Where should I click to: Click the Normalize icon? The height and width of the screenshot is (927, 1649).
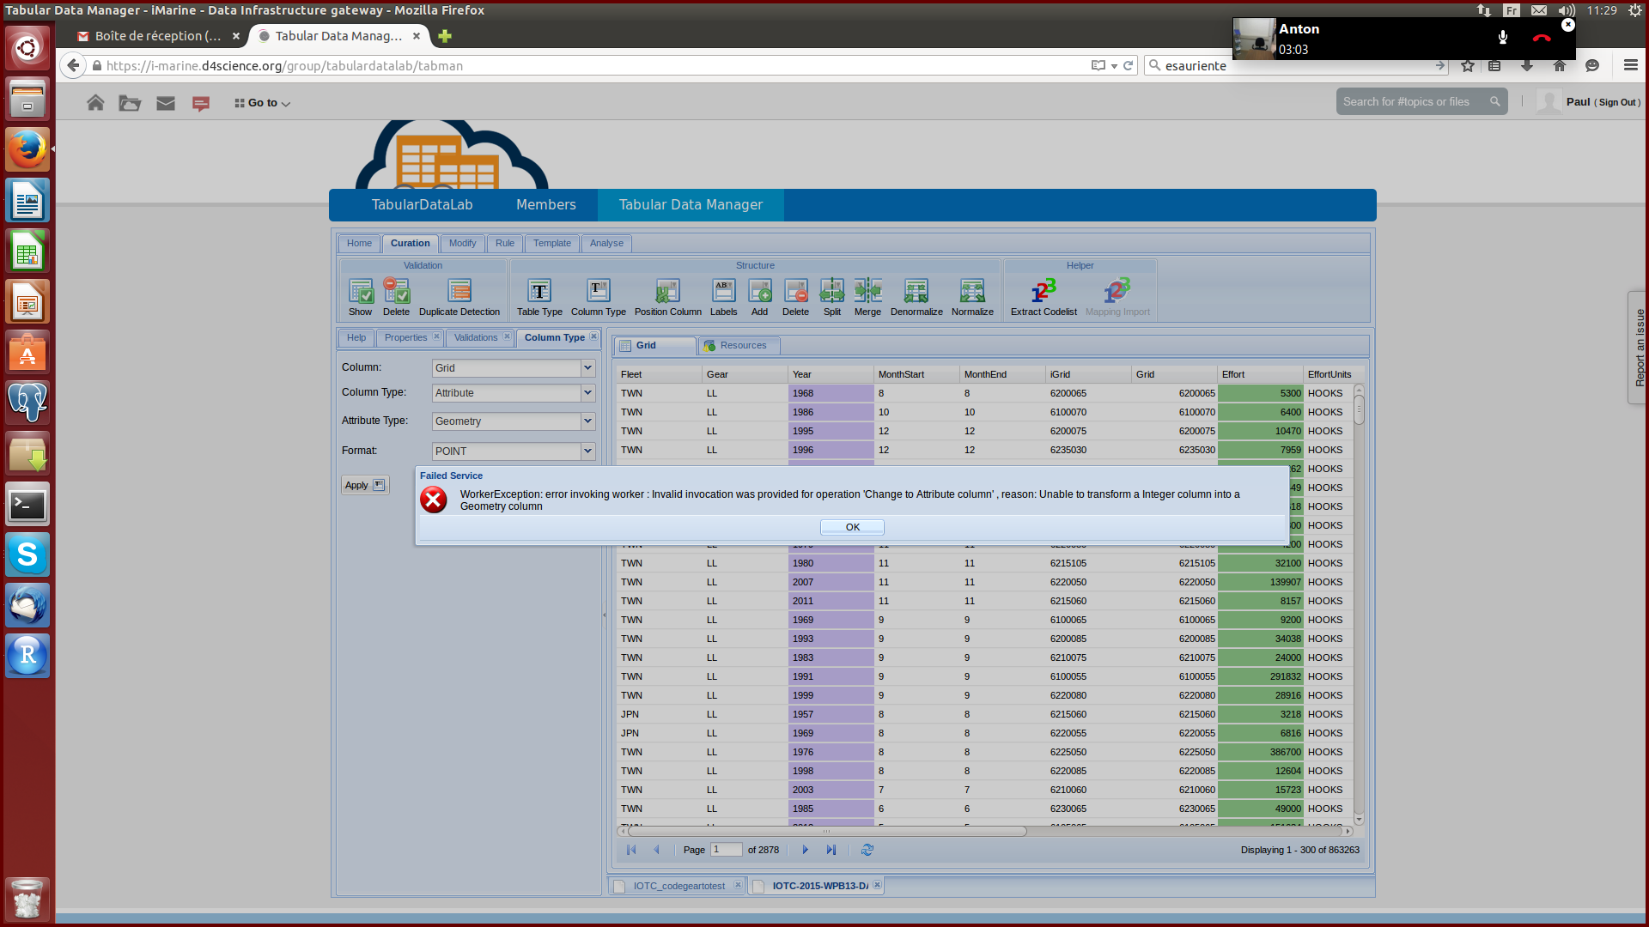pyautogui.click(x=971, y=292)
